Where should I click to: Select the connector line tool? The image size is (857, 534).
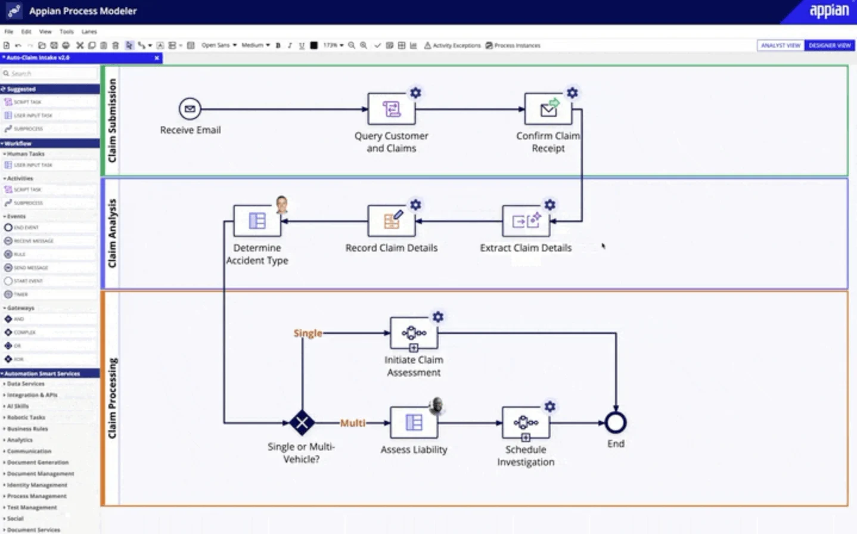click(143, 45)
